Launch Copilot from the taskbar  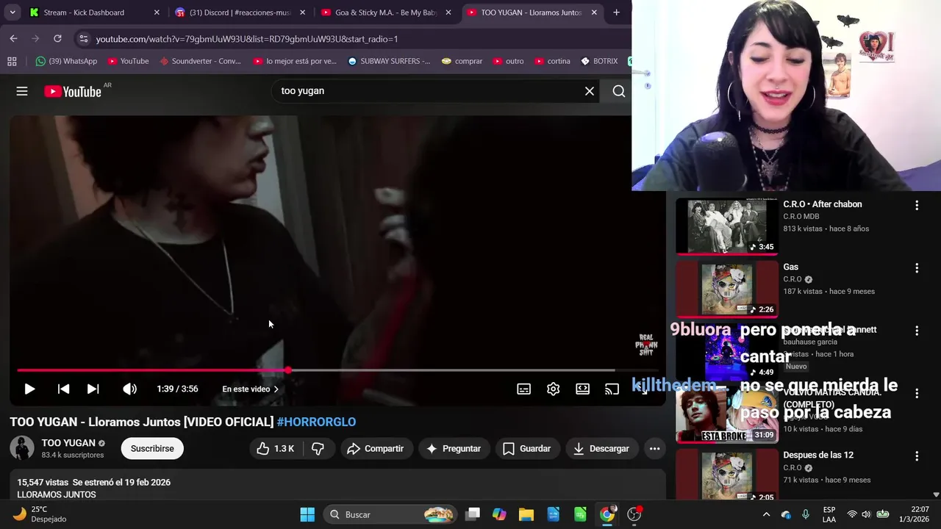click(499, 514)
